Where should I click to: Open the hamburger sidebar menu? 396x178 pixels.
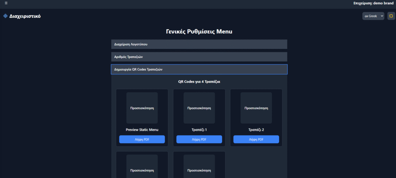6,3
